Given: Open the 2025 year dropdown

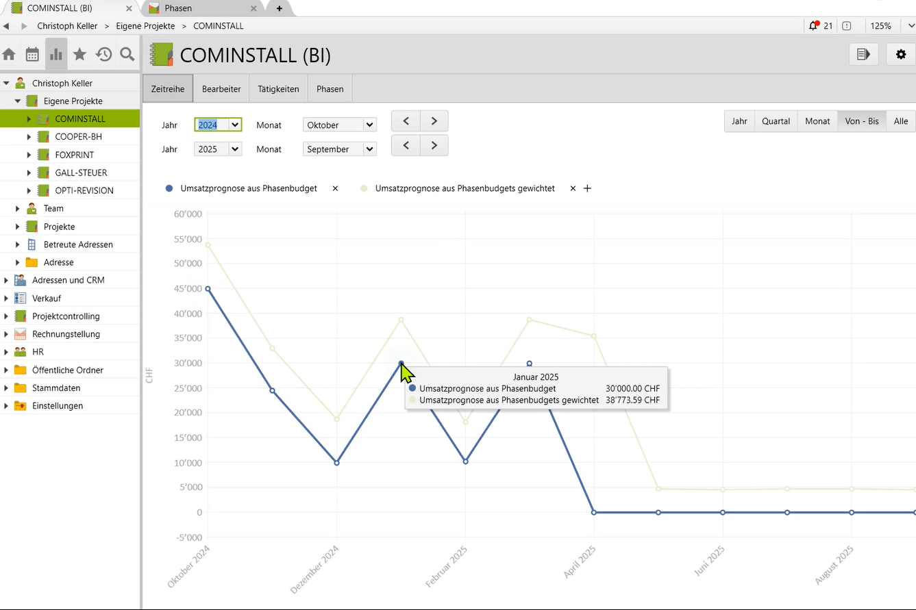Looking at the screenshot, I should coord(219,149).
